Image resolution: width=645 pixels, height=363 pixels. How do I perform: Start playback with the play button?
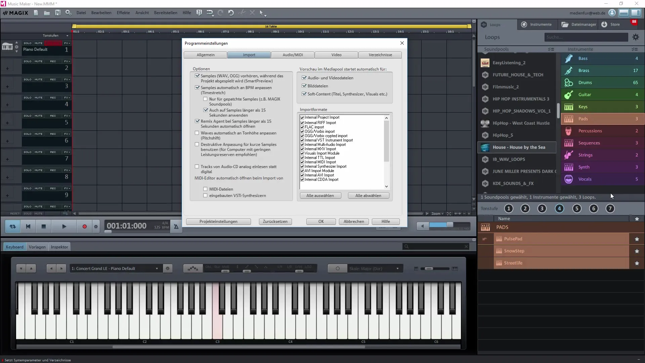pos(64,227)
